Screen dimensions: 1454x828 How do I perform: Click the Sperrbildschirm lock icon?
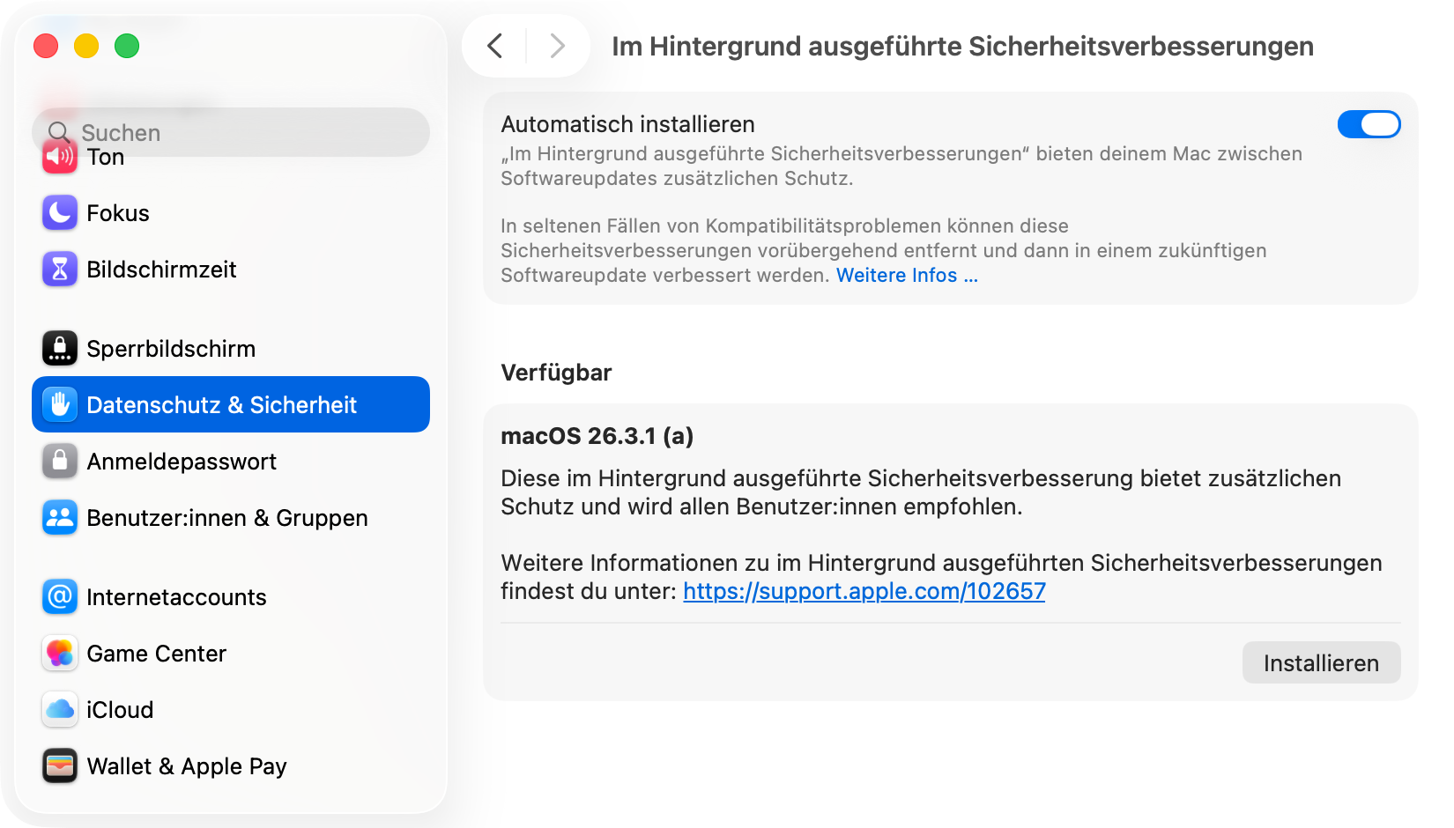(x=59, y=349)
